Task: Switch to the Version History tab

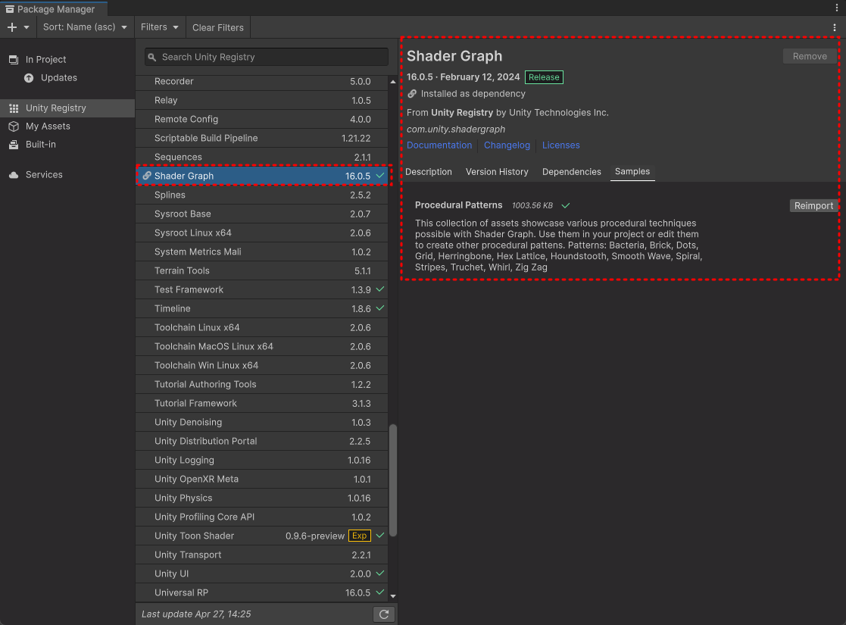Action: pyautogui.click(x=497, y=172)
